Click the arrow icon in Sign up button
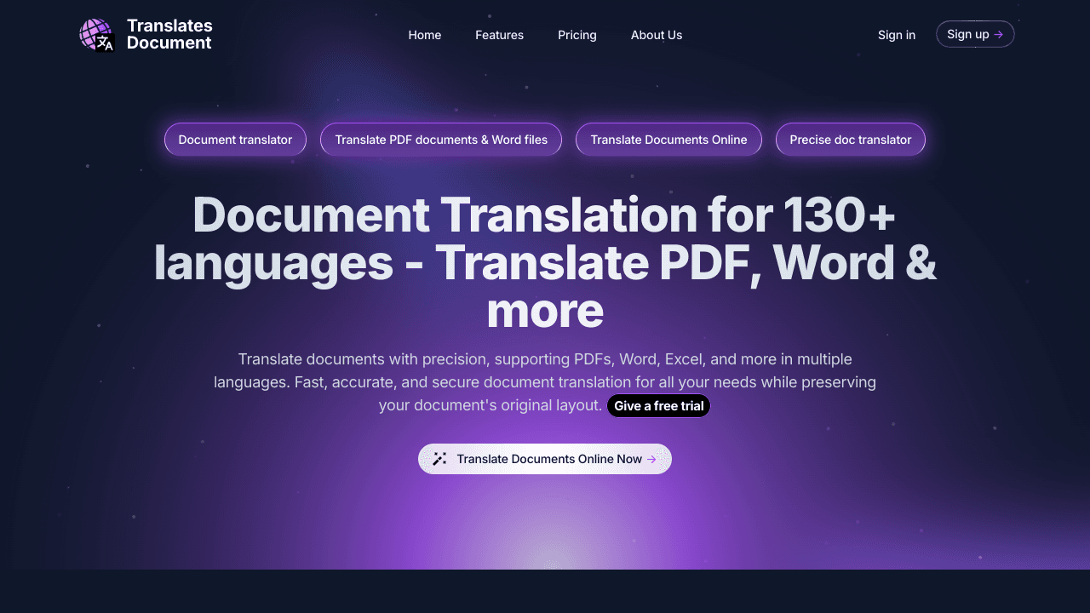The width and height of the screenshot is (1090, 613). tap(998, 34)
